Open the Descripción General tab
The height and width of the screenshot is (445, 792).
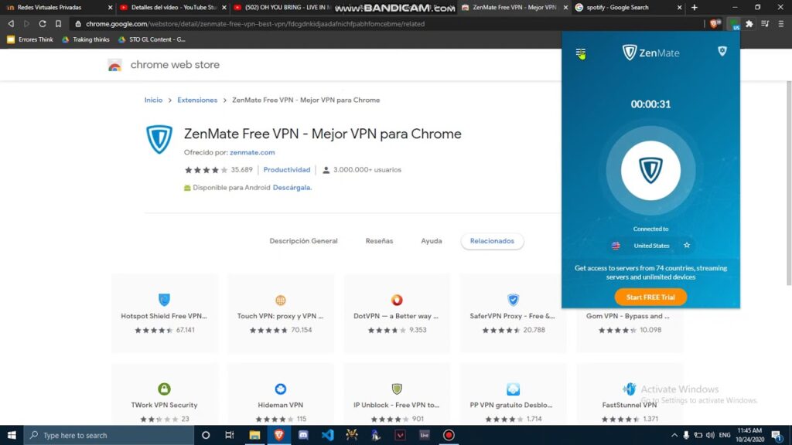[x=303, y=241]
